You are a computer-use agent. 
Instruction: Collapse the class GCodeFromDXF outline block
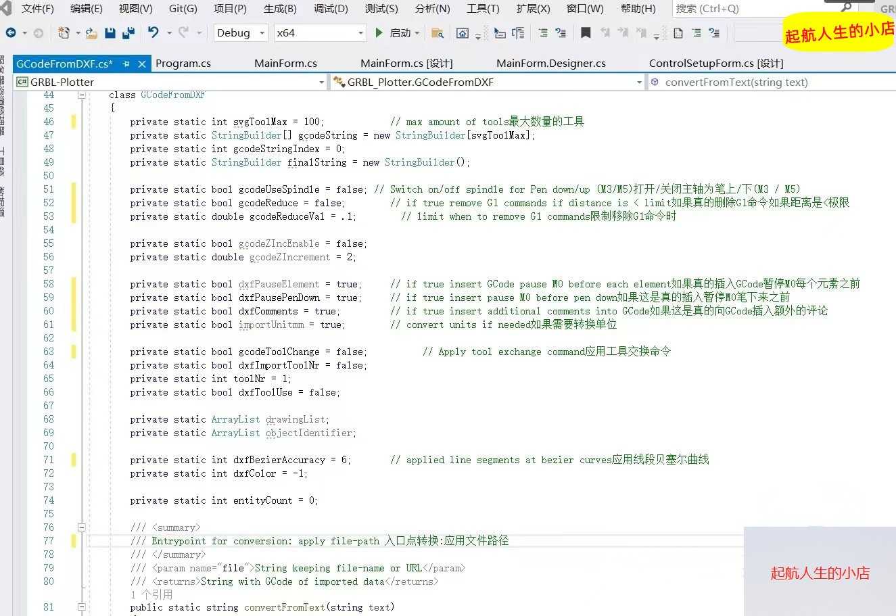coord(82,95)
